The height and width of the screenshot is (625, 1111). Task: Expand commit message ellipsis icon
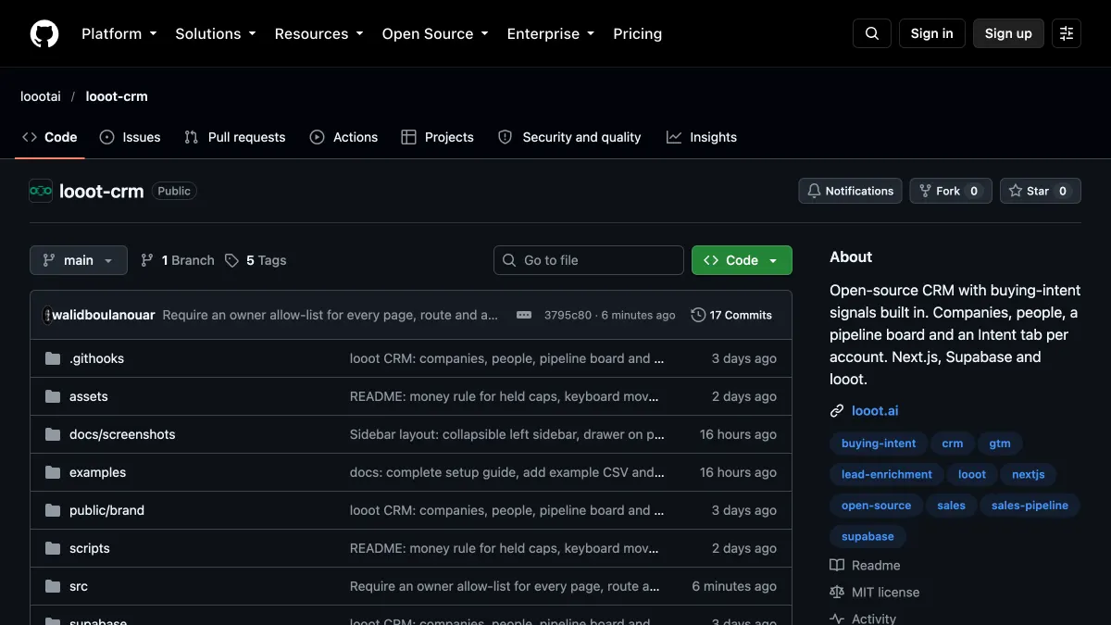click(524, 315)
